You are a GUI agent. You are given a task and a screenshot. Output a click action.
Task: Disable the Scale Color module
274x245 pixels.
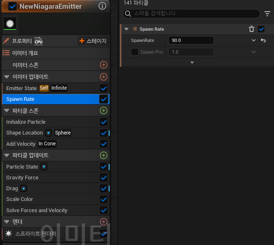(104, 199)
